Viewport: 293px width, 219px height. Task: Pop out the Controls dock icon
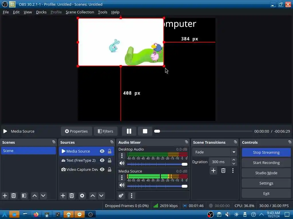pyautogui.click(x=290, y=142)
